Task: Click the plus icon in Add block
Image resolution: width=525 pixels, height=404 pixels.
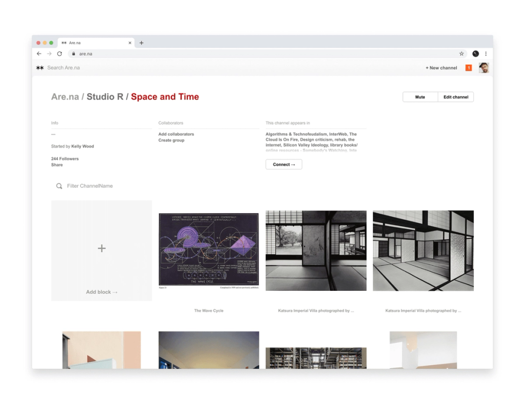Action: (102, 248)
